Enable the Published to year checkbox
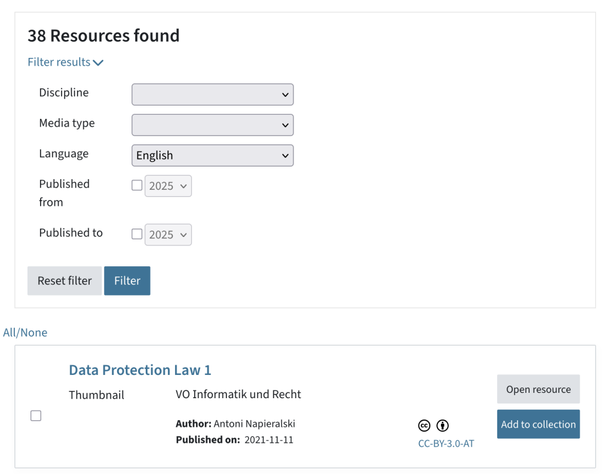The height and width of the screenshot is (474, 612). pyautogui.click(x=137, y=233)
